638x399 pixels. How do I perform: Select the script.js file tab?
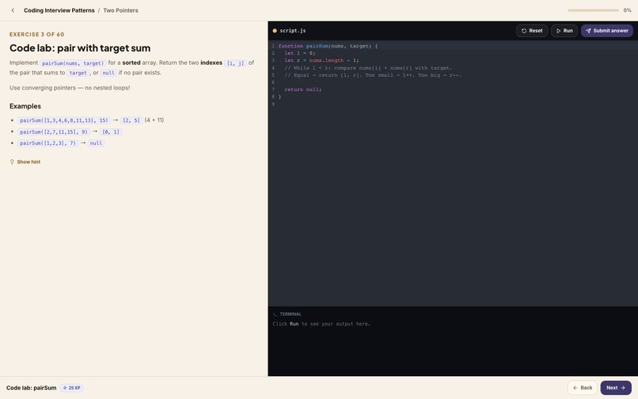point(293,31)
